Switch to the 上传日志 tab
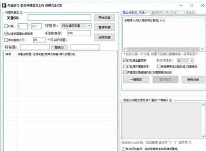 tap(189, 13)
